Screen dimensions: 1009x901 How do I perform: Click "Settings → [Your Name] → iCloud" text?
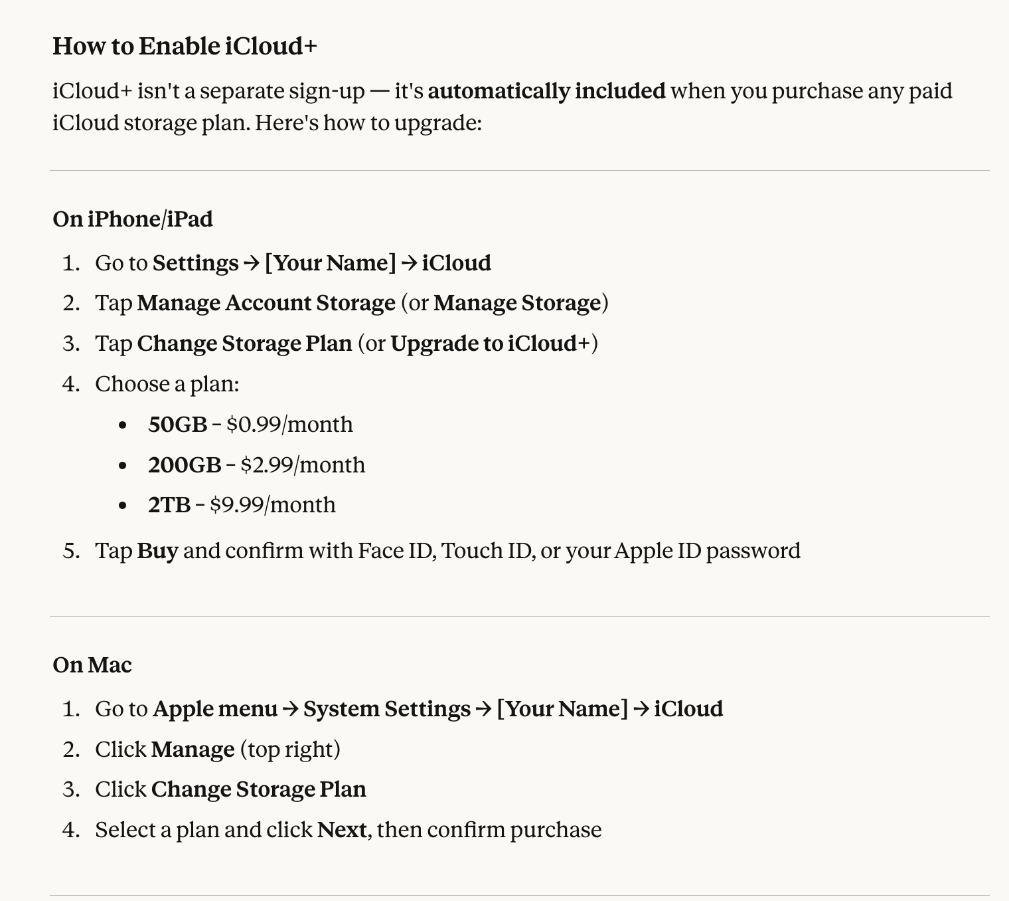point(322,263)
